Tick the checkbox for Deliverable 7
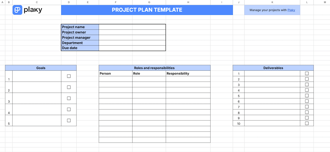 [307, 107]
